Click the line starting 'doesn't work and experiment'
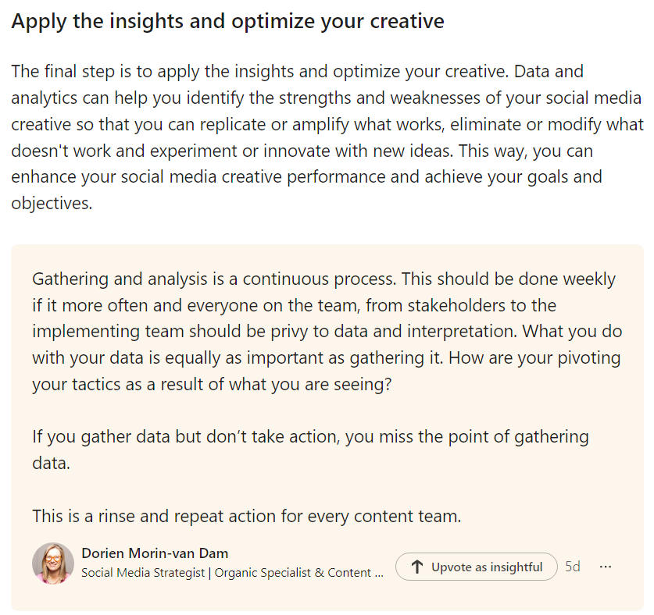The image size is (654, 615). [x=313, y=151]
